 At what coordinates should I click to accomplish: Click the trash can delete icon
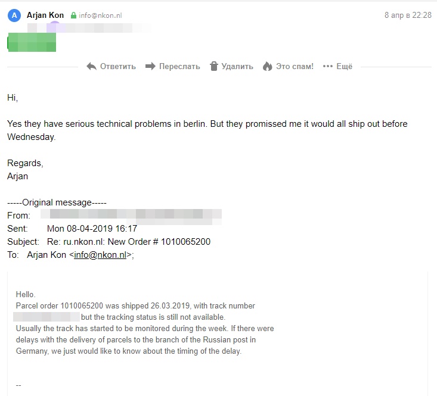[x=214, y=67]
